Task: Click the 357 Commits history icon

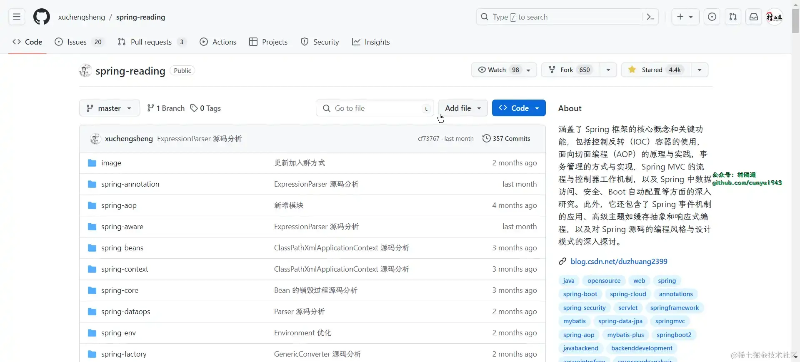Action: click(486, 138)
